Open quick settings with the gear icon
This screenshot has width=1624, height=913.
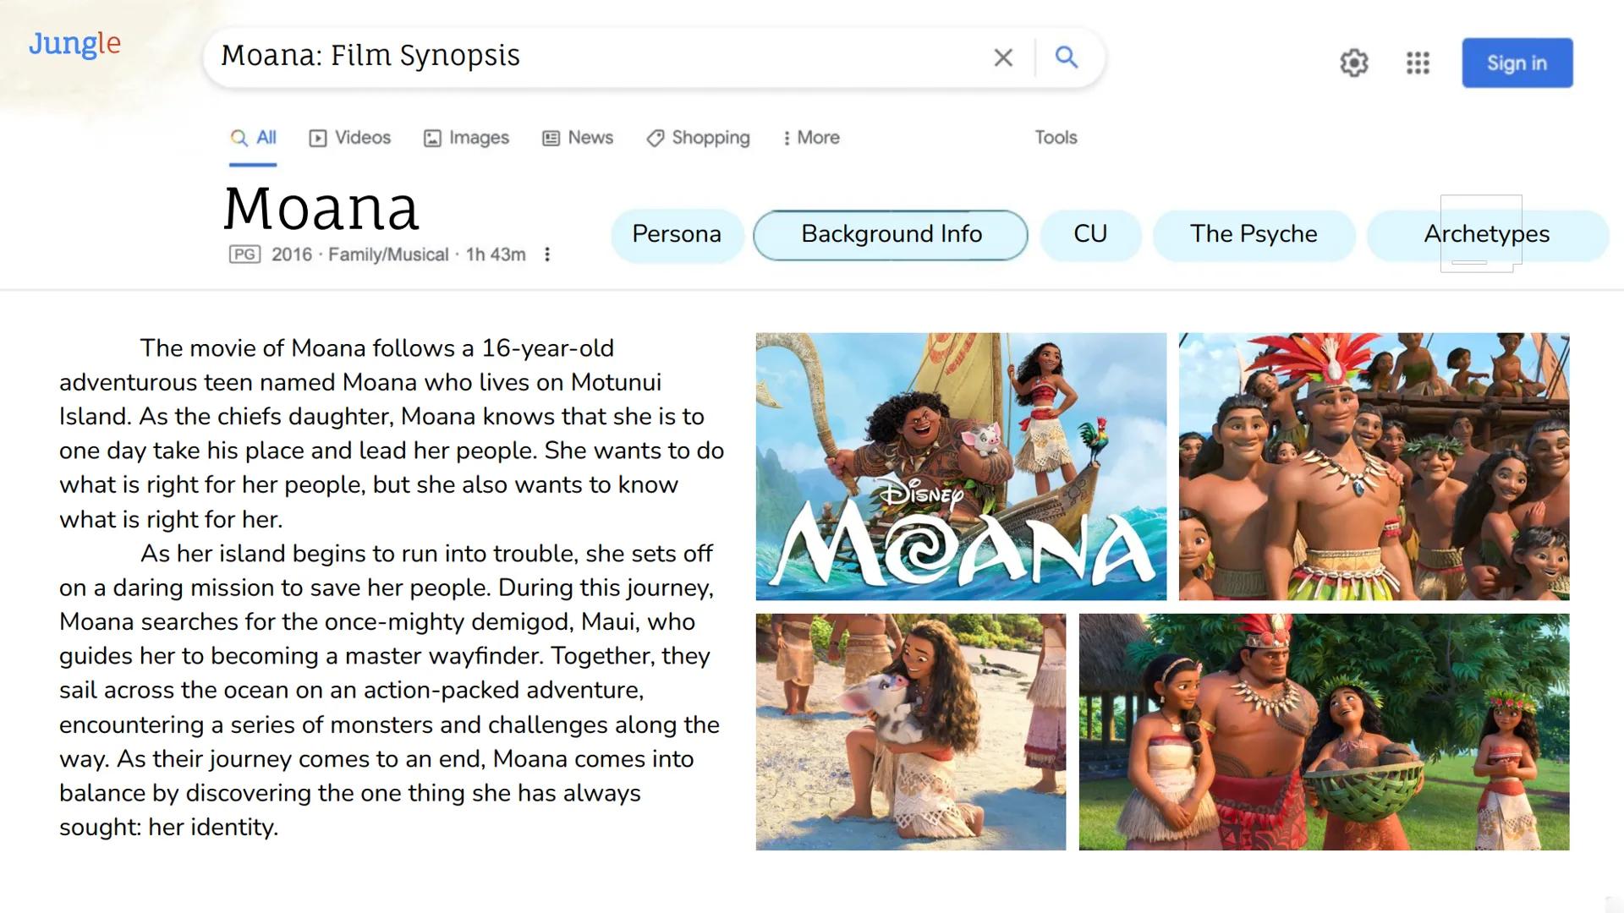point(1354,63)
